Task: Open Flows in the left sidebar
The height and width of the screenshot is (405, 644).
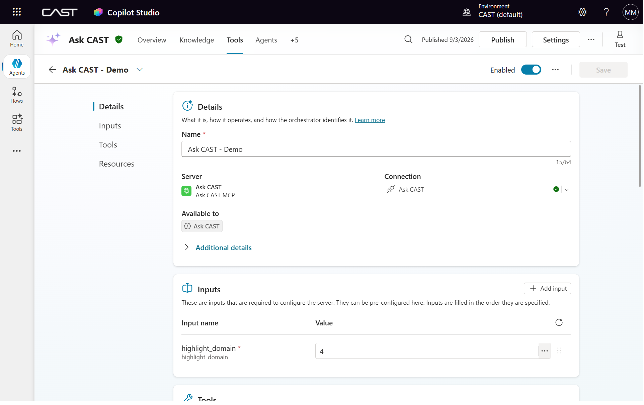Action: click(x=17, y=95)
